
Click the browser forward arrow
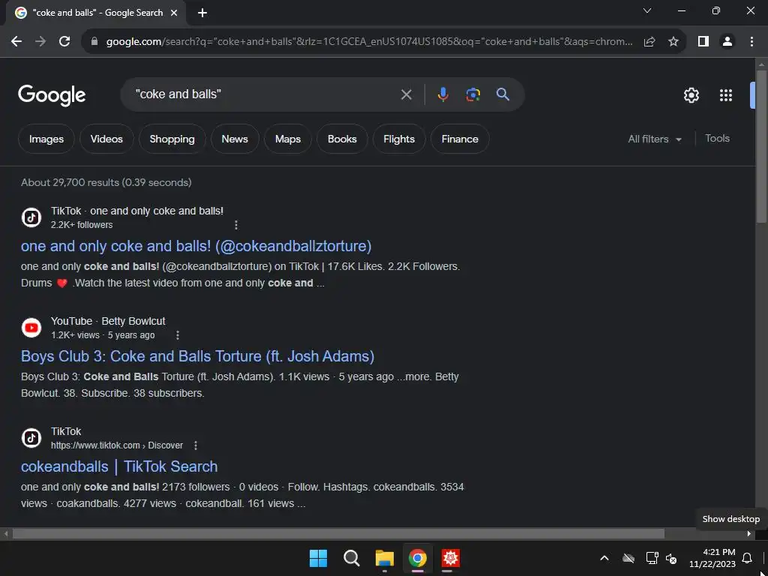click(40, 42)
